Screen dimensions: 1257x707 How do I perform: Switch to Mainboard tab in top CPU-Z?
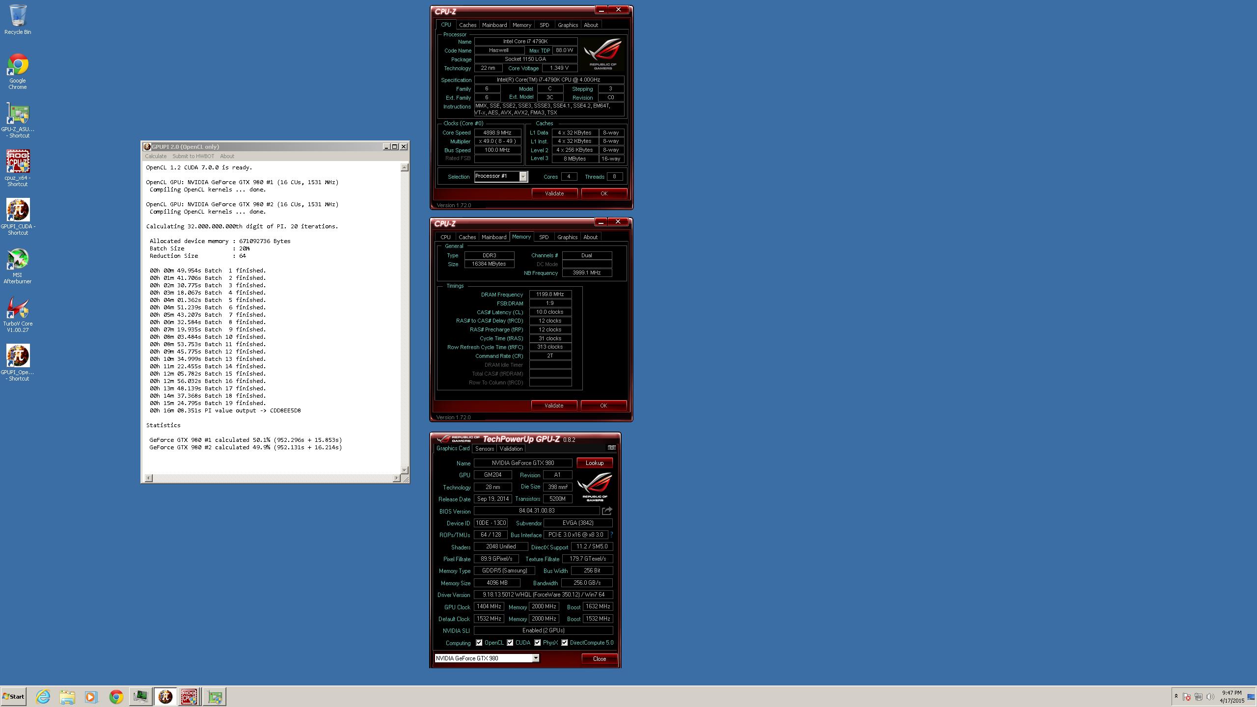tap(494, 25)
